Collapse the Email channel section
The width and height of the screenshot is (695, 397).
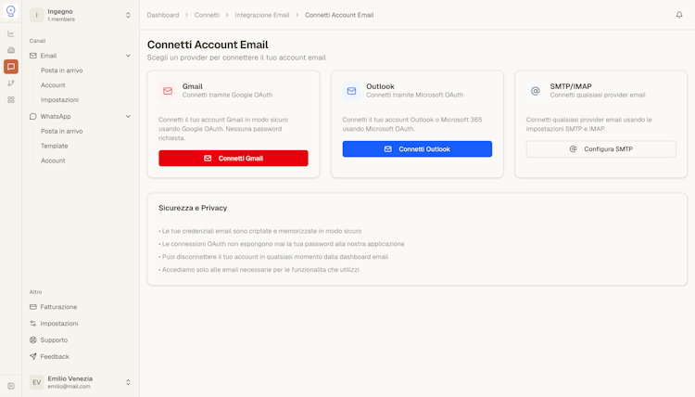(128, 56)
